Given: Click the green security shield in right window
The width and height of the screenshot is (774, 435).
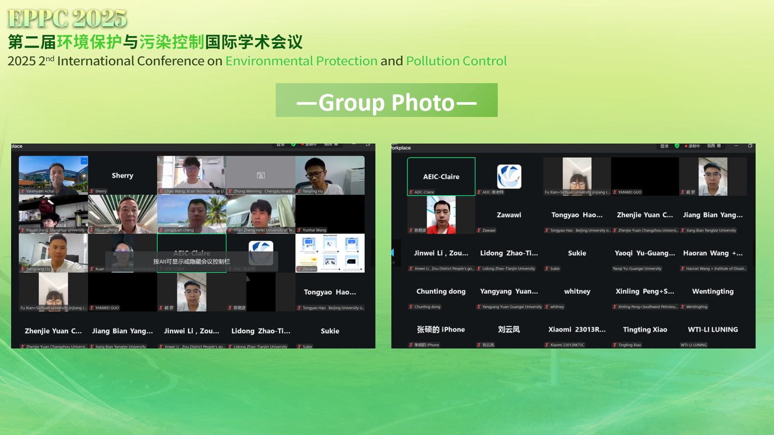Looking at the screenshot, I should point(677,145).
